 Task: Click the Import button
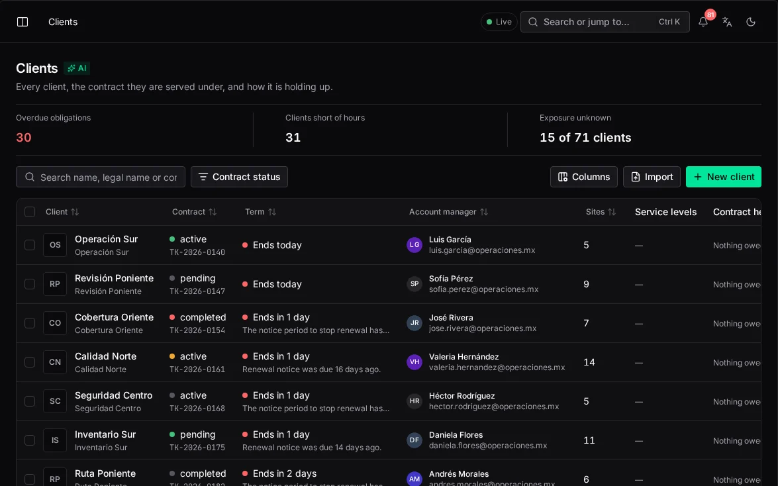pos(652,177)
